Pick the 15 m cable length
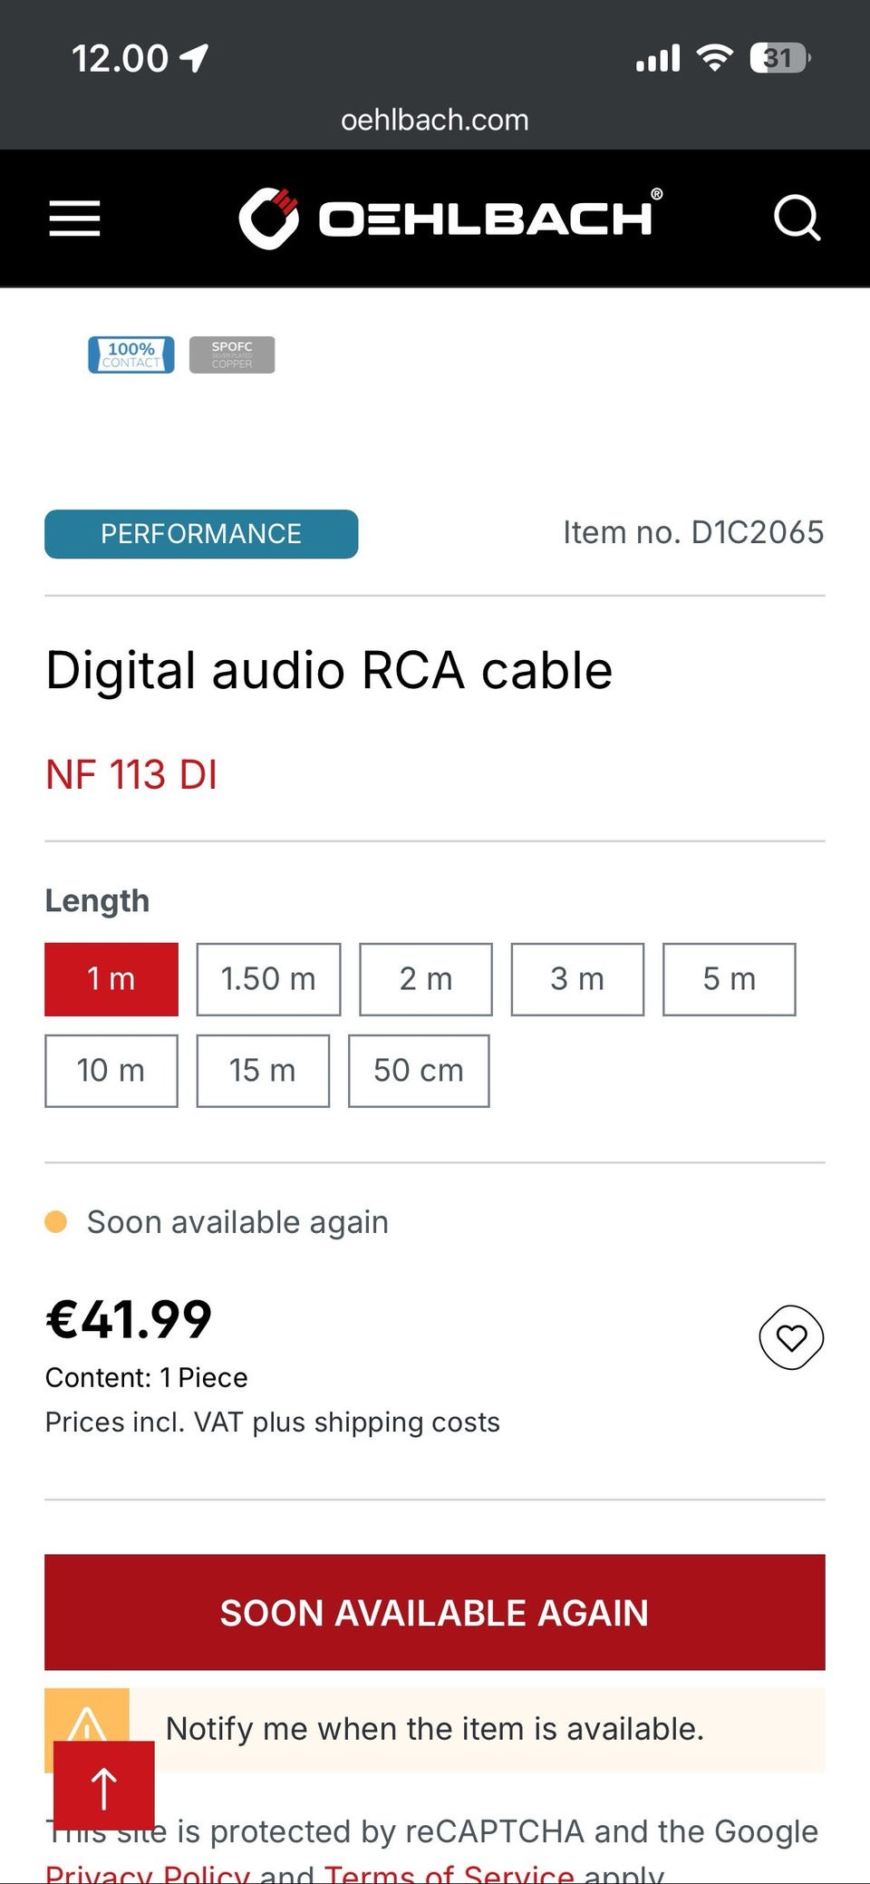Image resolution: width=870 pixels, height=1884 pixels. click(x=263, y=1071)
